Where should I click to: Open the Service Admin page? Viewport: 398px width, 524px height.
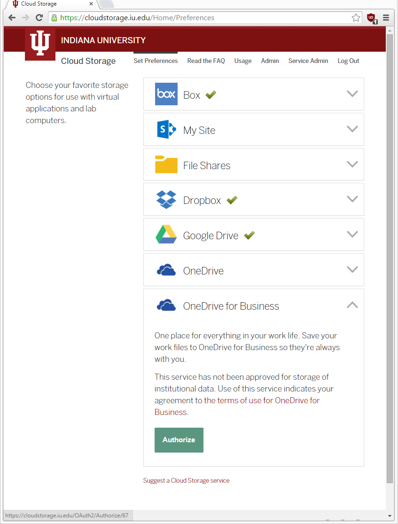(308, 61)
